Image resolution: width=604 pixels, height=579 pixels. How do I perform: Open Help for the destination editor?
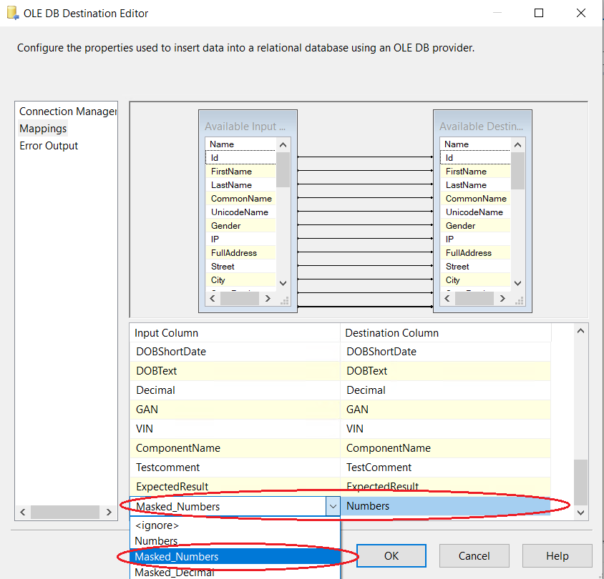pyautogui.click(x=557, y=555)
